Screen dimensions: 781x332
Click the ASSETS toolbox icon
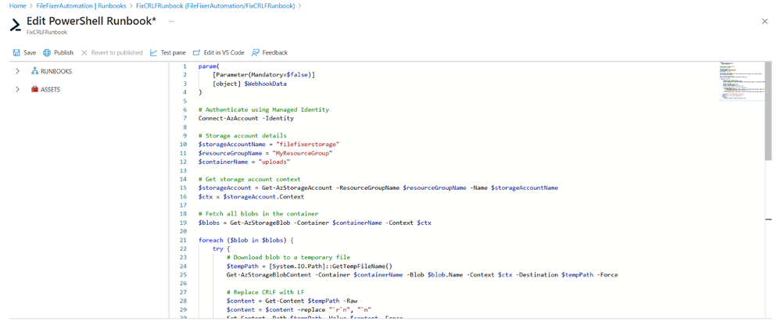(35, 90)
